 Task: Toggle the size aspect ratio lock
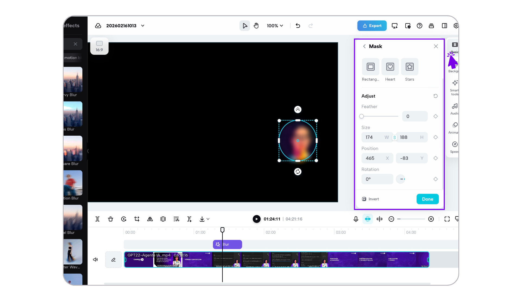[394, 138]
